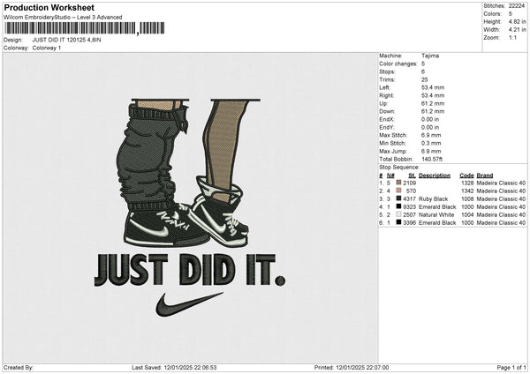
Task: Click stitch count '9323' in the stop sequence
Action: click(409, 206)
